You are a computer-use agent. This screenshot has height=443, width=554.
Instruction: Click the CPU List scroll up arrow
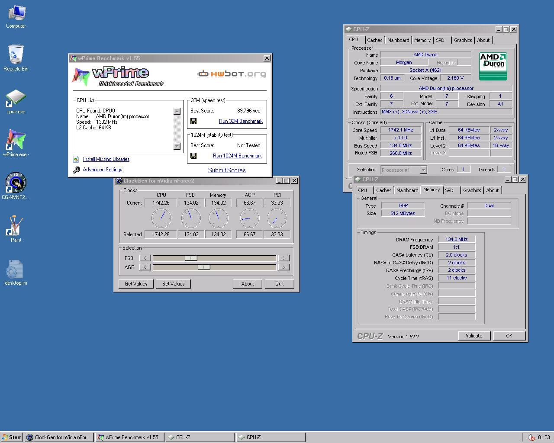(x=177, y=111)
